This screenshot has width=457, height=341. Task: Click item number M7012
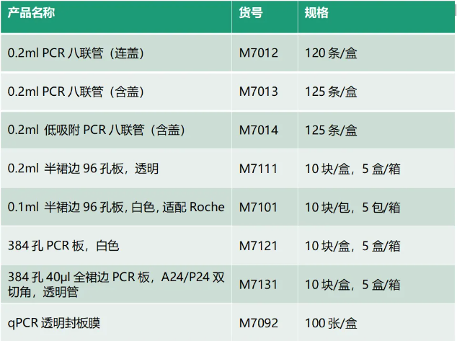point(259,53)
